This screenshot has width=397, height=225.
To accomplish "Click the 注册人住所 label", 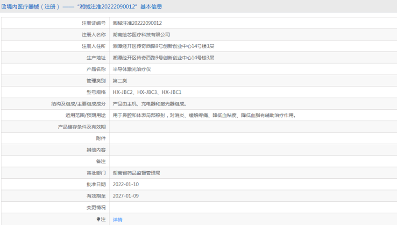I will pyautogui.click(x=94, y=46).
